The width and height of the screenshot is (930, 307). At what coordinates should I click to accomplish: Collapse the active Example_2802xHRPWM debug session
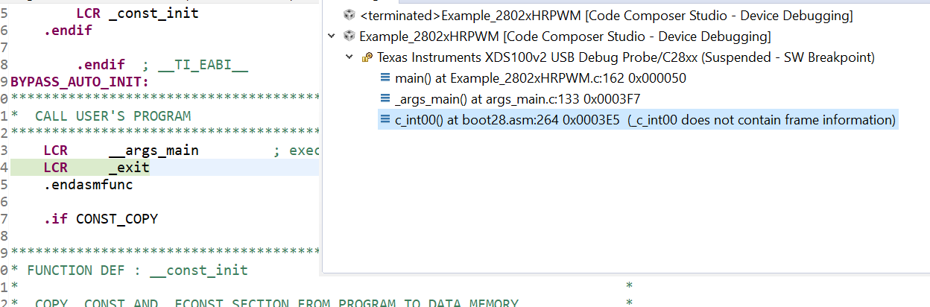331,37
